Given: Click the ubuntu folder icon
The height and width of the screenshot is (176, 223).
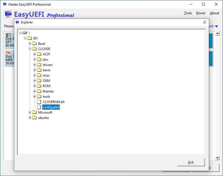Looking at the screenshot, I should 34,118.
